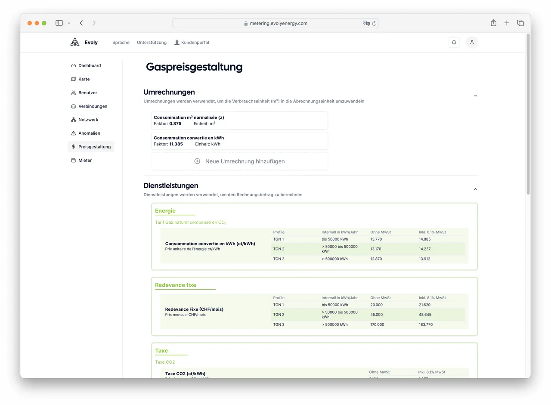This screenshot has width=551, height=405.
Task: Click the 48.645 fixed fee value
Action: pyautogui.click(x=425, y=315)
